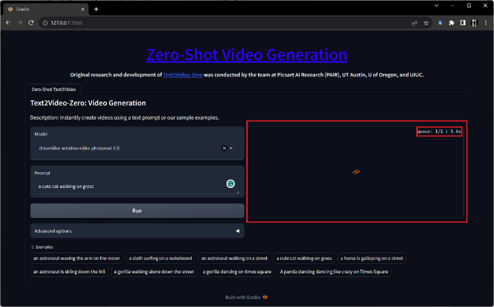The height and width of the screenshot is (307, 494).
Task: Select the Zero-Shot Text2Video tab
Action: tap(53, 89)
